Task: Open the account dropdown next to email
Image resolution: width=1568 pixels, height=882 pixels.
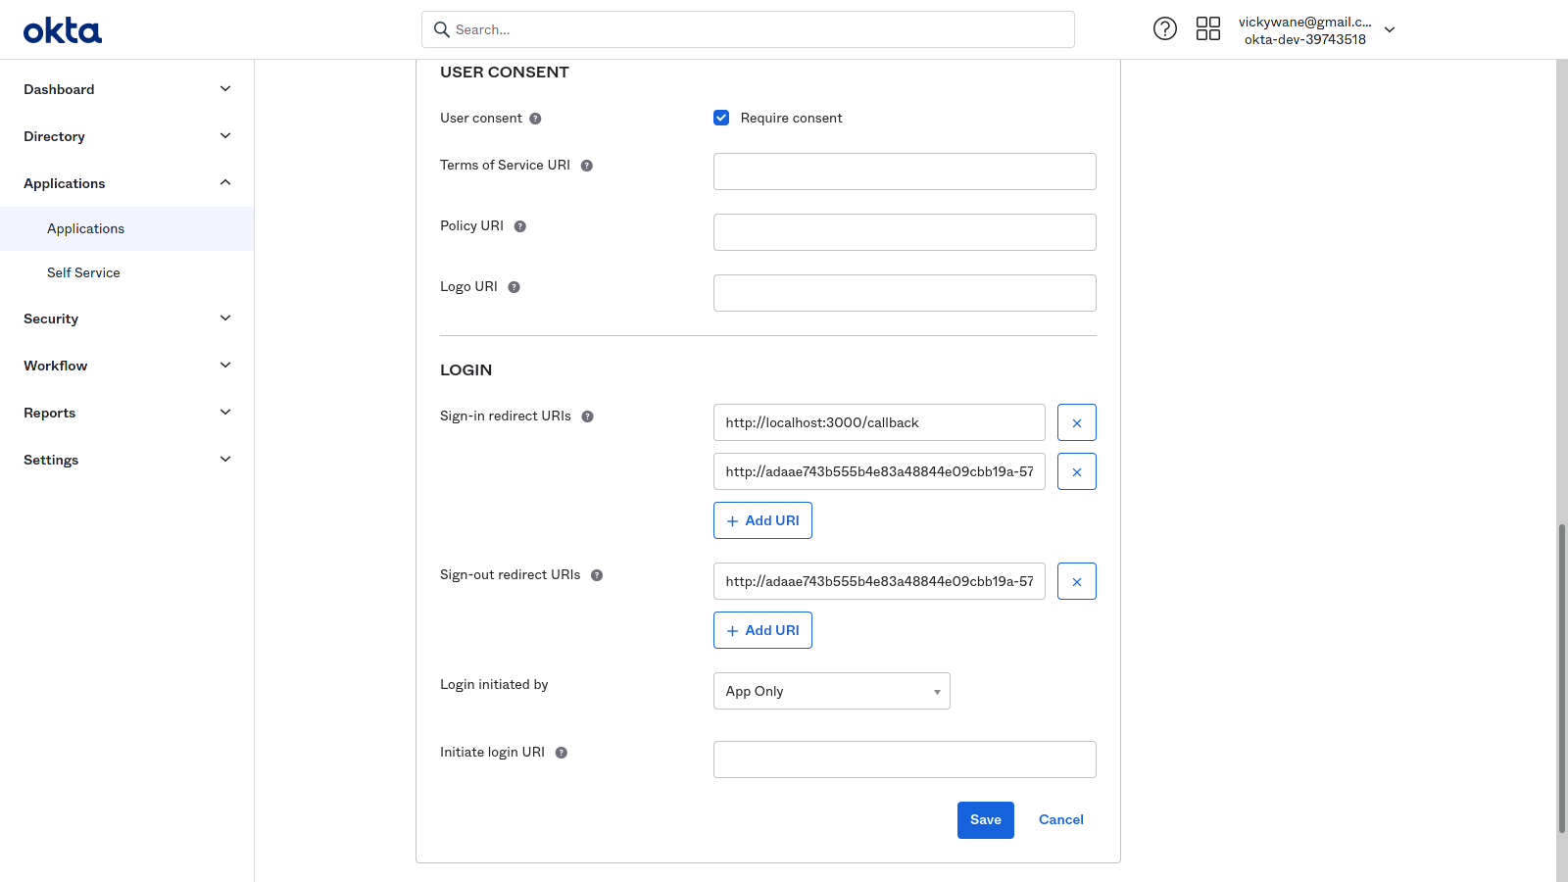Action: 1390,30
